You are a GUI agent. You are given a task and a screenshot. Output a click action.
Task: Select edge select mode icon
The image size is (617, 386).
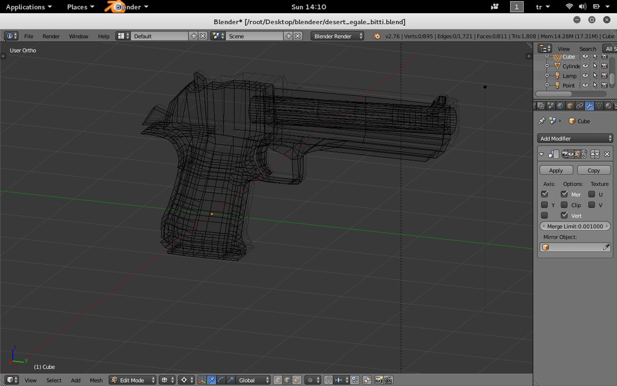287,380
